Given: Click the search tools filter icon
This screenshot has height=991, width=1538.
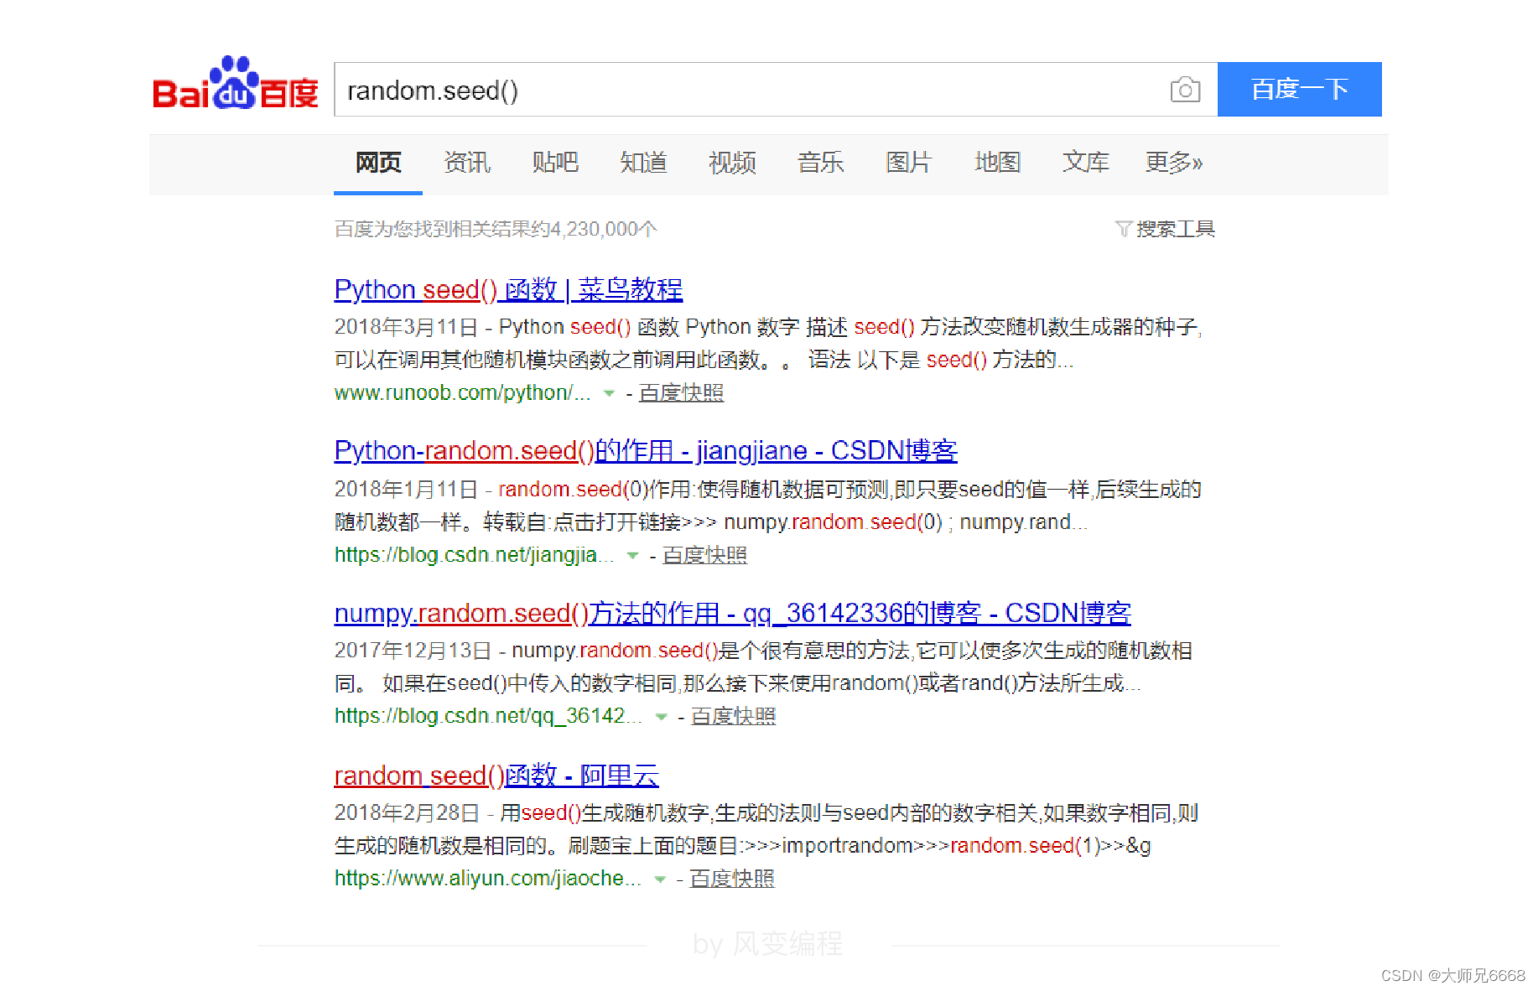Looking at the screenshot, I should 1124,228.
